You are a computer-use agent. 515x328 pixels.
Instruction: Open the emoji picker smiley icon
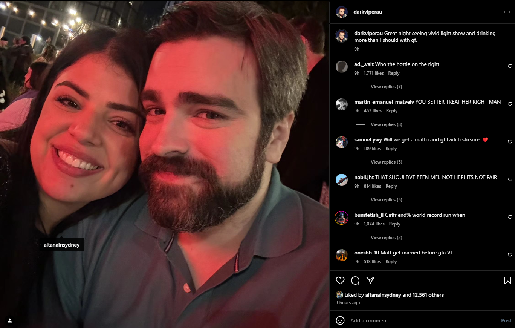(340, 320)
